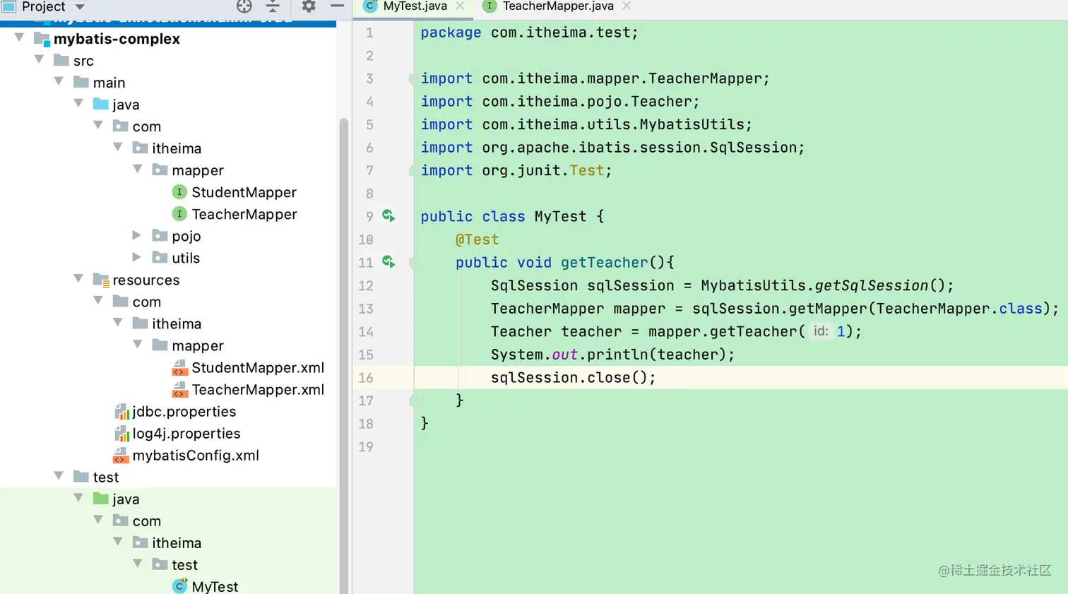Screen dimensions: 1068x594
Task: Click the @Test annotation on line 10
Action: click(477, 239)
